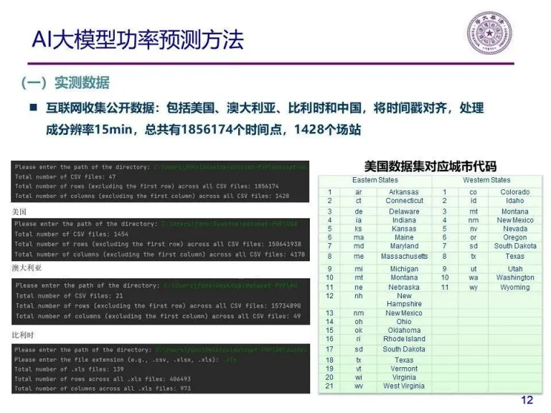Select the "Eastern States" column header
The height and width of the screenshot is (413, 551).
click(375, 180)
